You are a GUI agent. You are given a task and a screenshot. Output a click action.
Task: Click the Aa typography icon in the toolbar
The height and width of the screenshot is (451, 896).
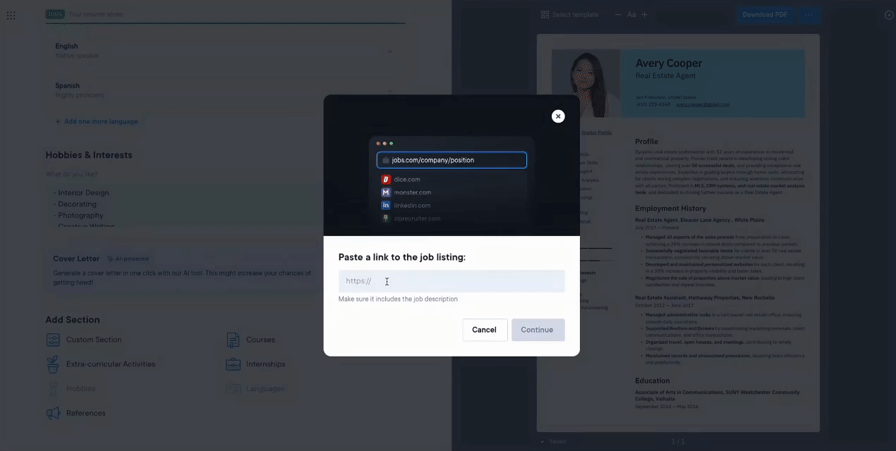coord(631,14)
